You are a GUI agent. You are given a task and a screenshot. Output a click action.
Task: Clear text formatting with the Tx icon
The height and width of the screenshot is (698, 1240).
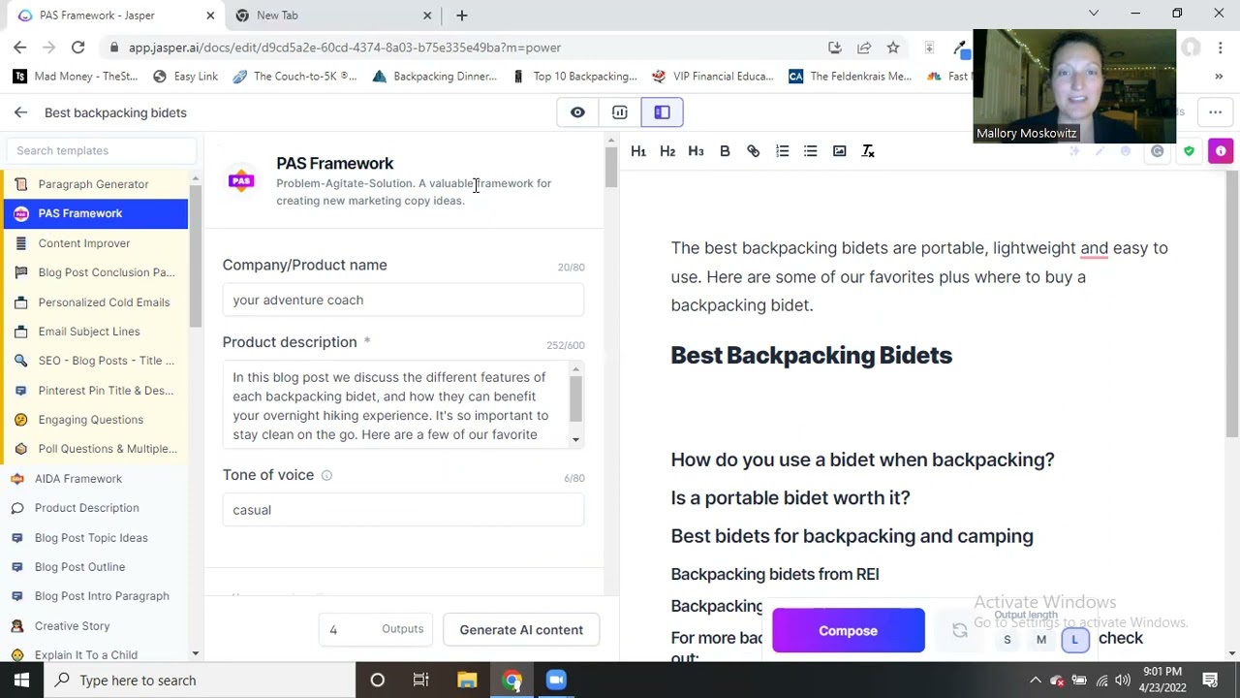[x=868, y=151]
